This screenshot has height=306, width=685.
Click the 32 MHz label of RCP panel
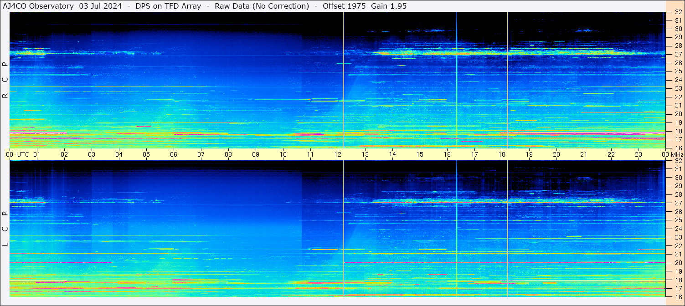pos(678,12)
